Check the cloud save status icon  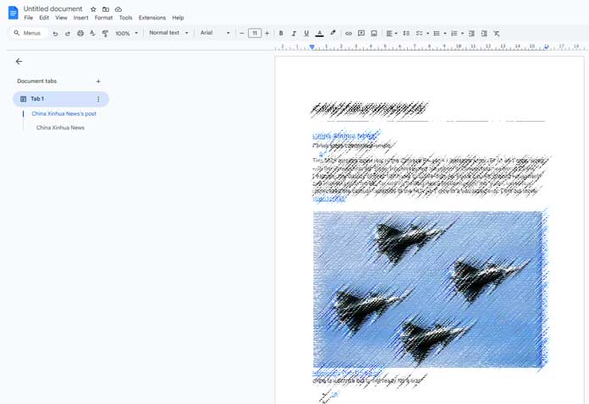pos(118,9)
